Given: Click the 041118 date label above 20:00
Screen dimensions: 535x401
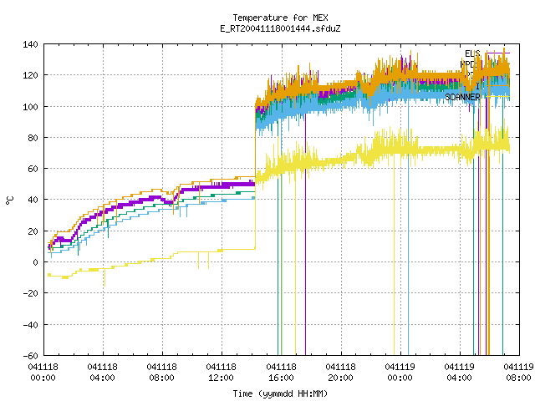Looking at the screenshot, I should (x=340, y=367).
